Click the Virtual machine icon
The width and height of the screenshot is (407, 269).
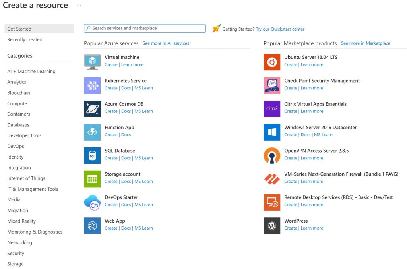(92, 62)
